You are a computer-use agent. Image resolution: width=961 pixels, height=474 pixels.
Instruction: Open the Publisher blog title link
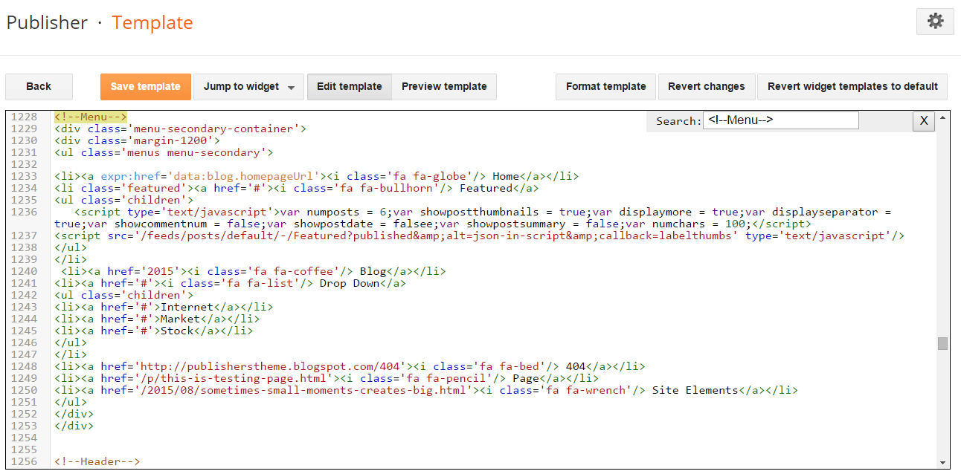[47, 23]
